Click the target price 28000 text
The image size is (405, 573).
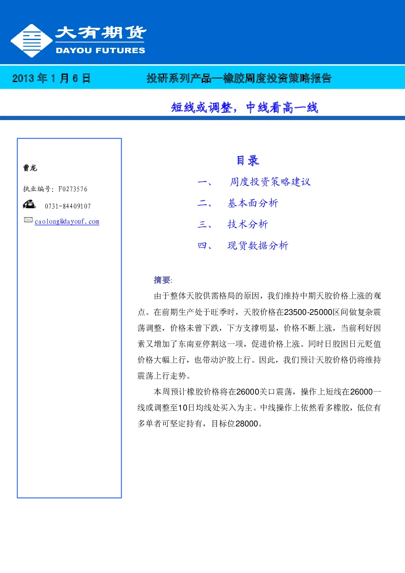247,424
